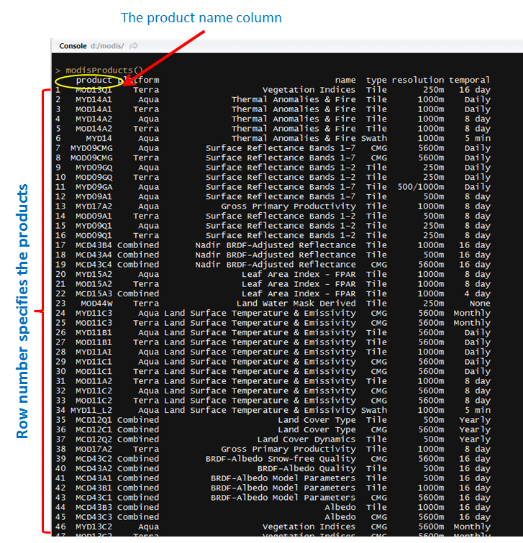
Task: Select product MCD43C2 in row 39
Action: point(94,459)
